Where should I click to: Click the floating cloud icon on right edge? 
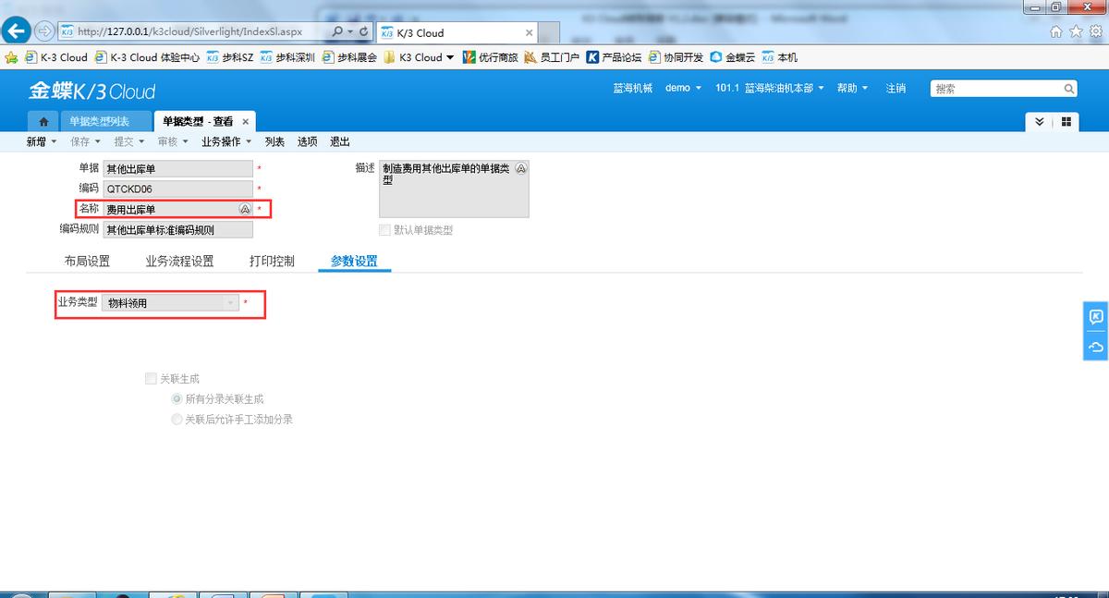pyautogui.click(x=1094, y=348)
